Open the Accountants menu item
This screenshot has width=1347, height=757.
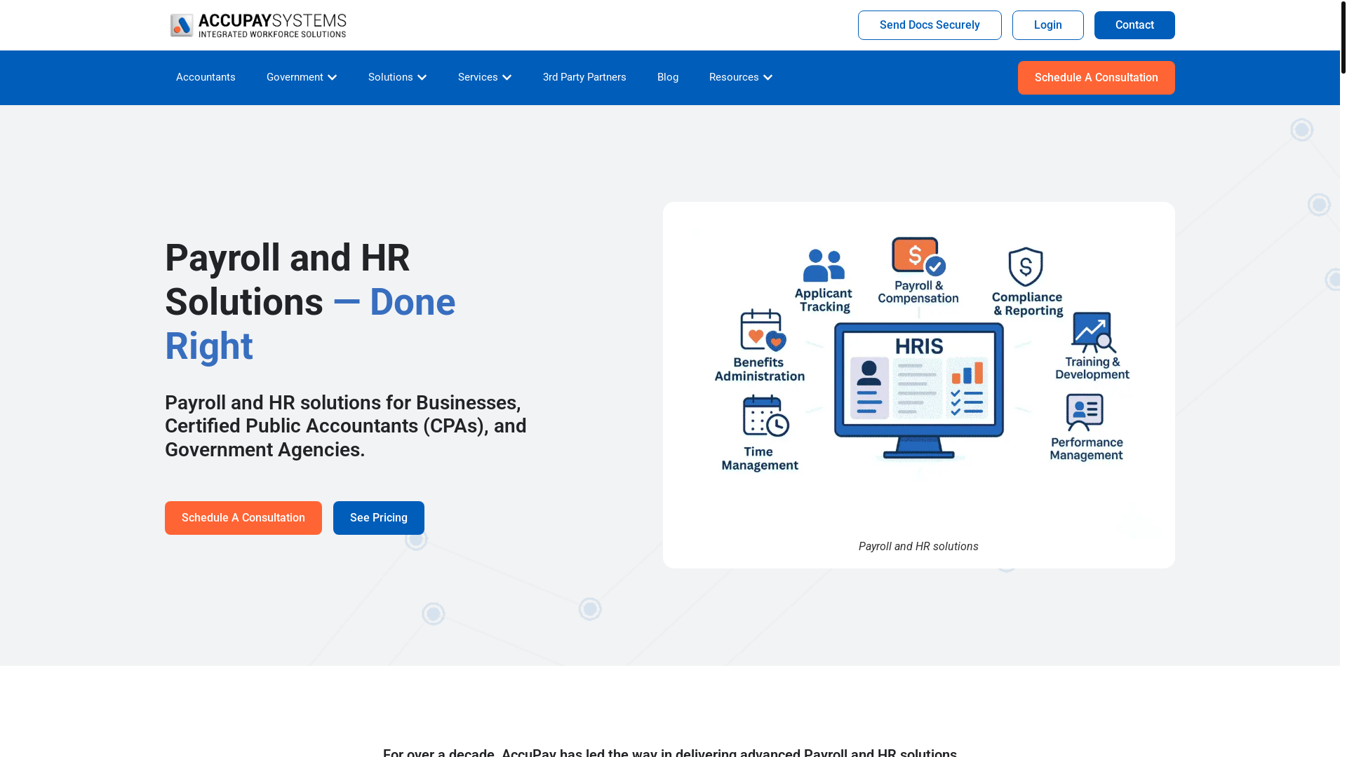click(x=206, y=77)
